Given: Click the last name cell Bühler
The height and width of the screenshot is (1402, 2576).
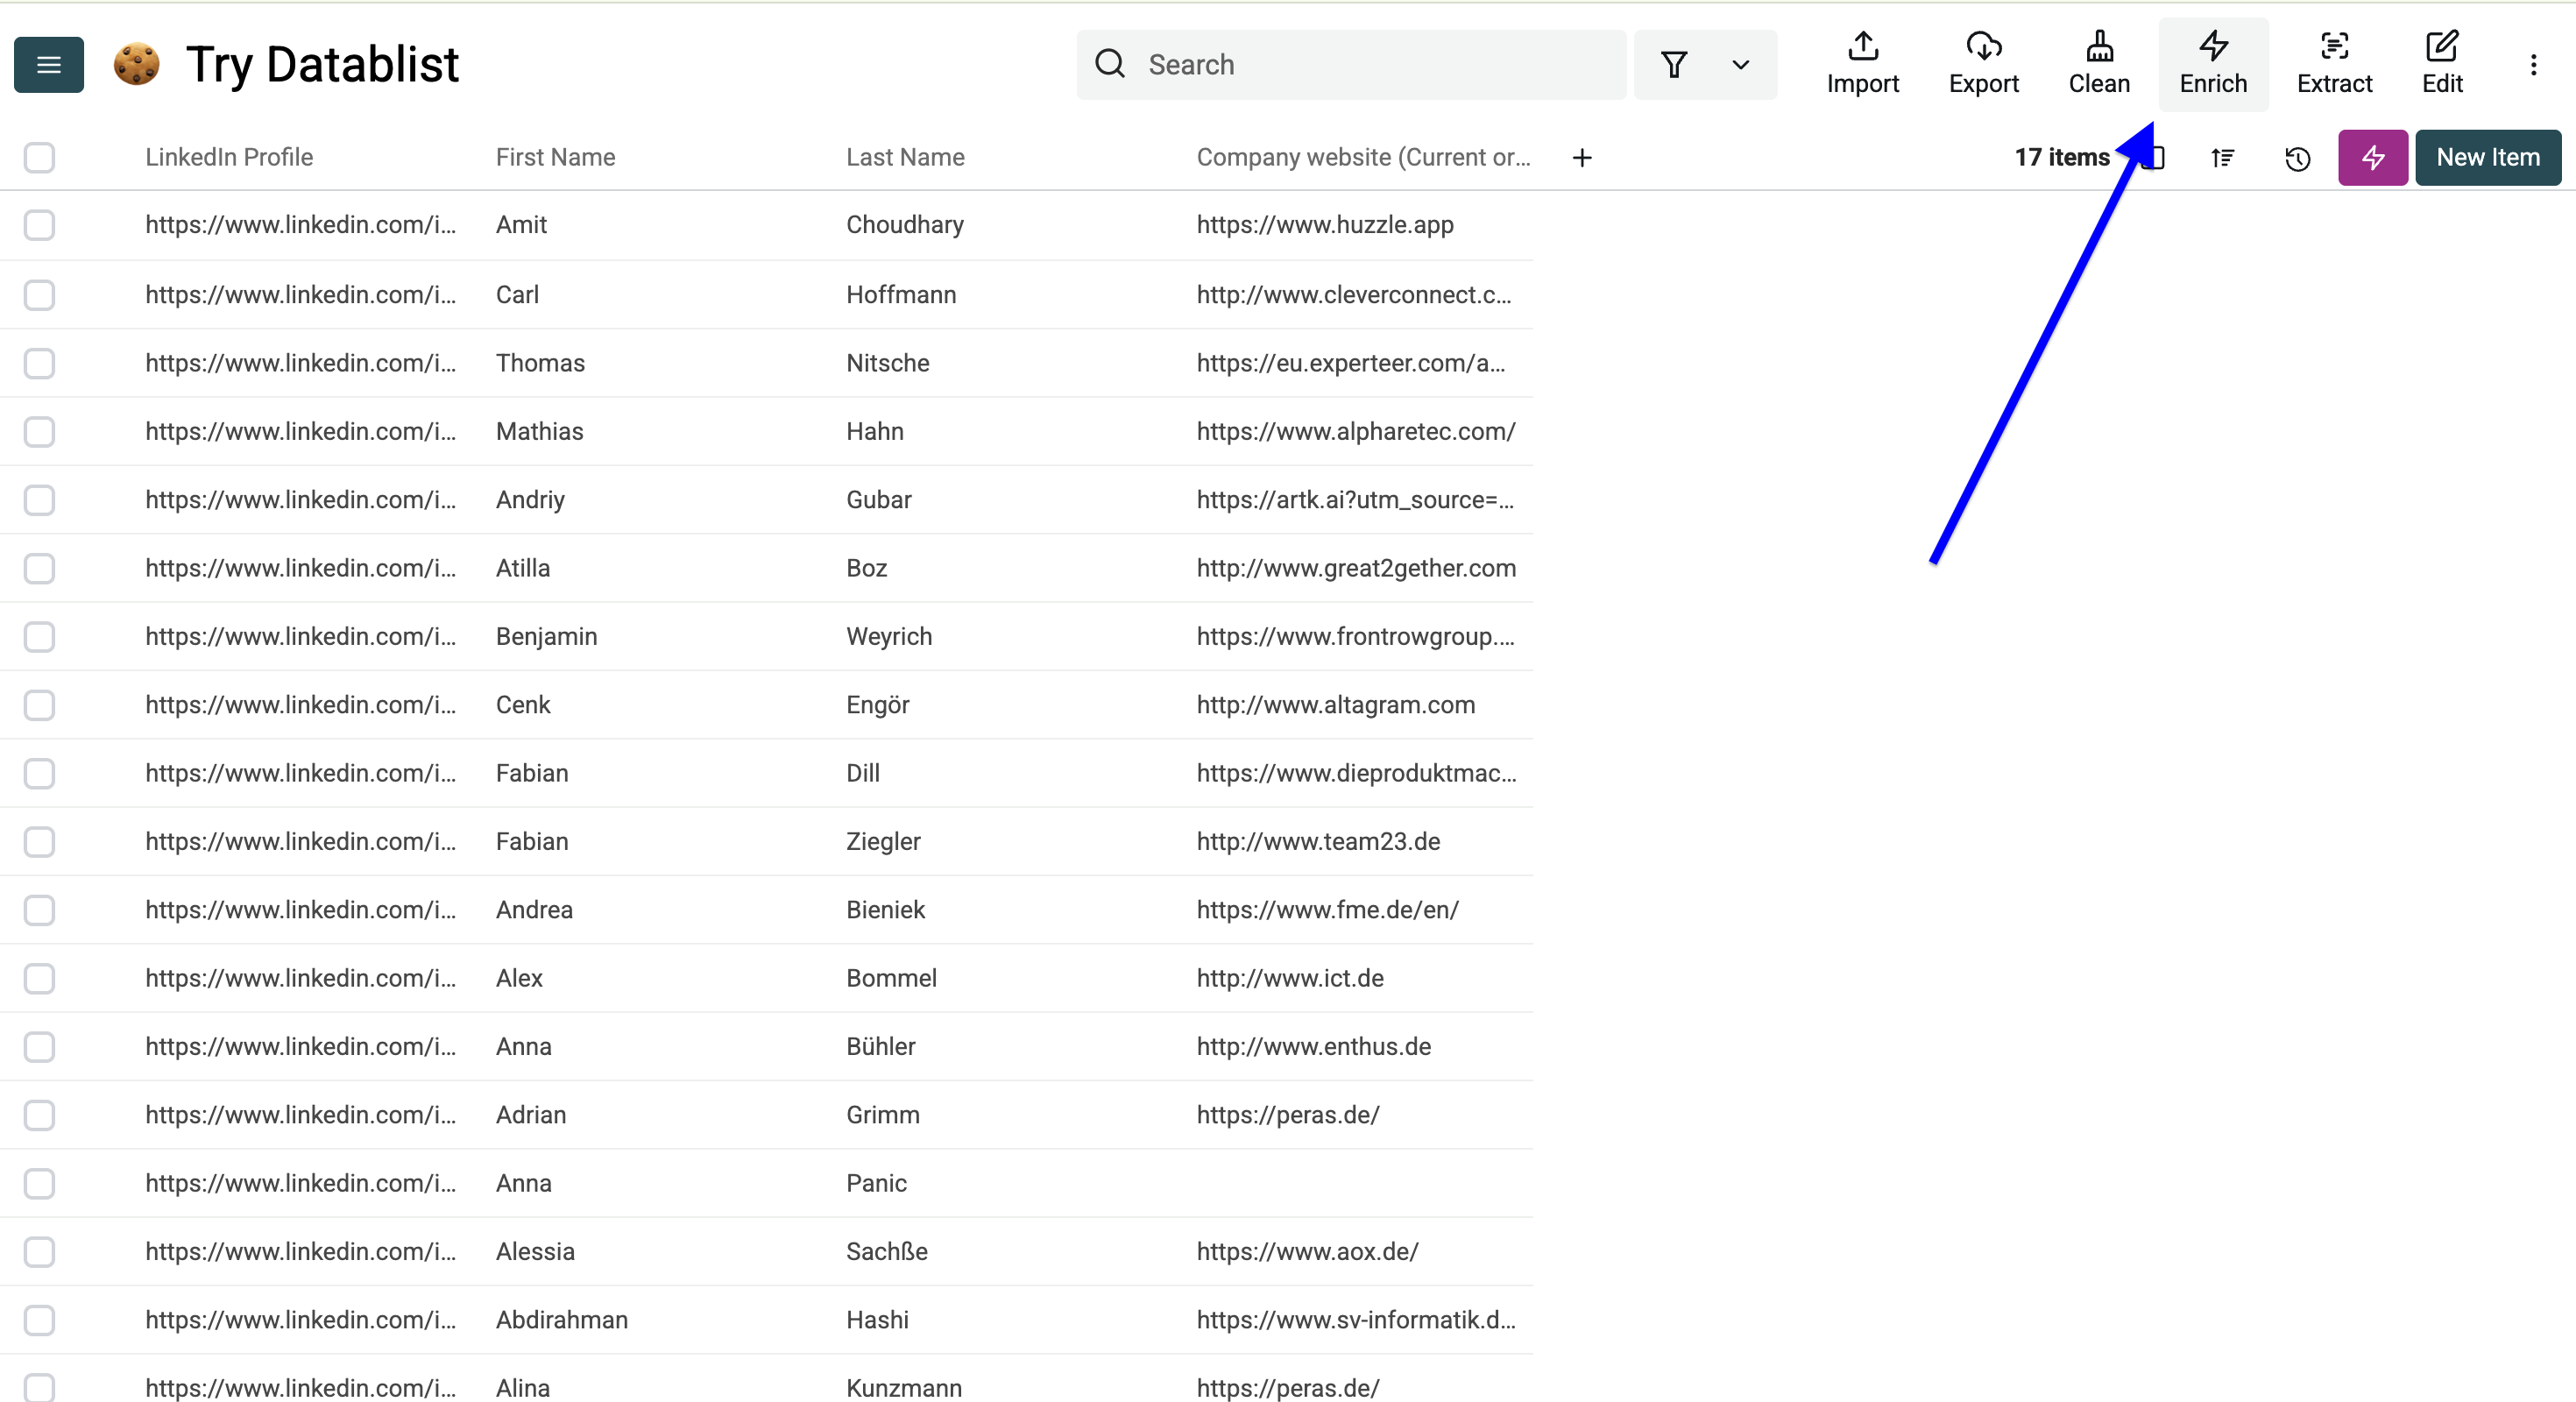Looking at the screenshot, I should pyautogui.click(x=881, y=1047).
